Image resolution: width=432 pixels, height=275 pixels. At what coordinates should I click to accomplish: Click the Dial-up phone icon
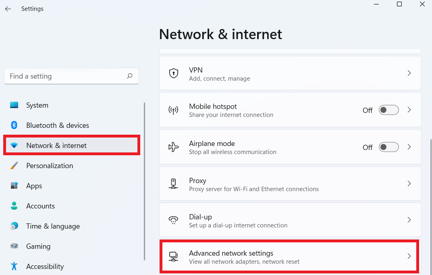click(x=174, y=220)
